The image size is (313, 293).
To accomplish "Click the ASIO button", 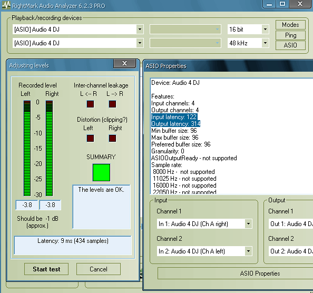I will pyautogui.click(x=290, y=45).
